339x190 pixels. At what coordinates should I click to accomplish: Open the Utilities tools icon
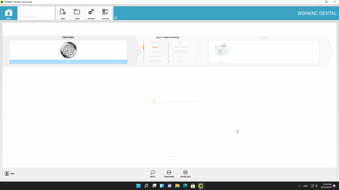coord(105,13)
